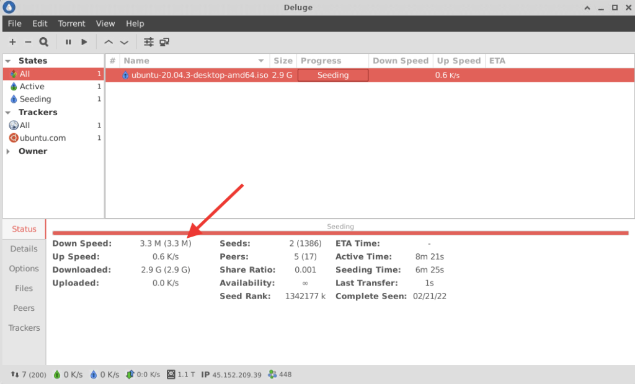Click the protocol traffic icon in the status bar
The image size is (635, 384).
pos(130,374)
